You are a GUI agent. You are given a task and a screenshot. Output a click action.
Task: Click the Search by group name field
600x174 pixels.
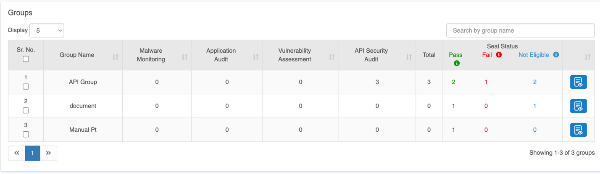coord(520,31)
